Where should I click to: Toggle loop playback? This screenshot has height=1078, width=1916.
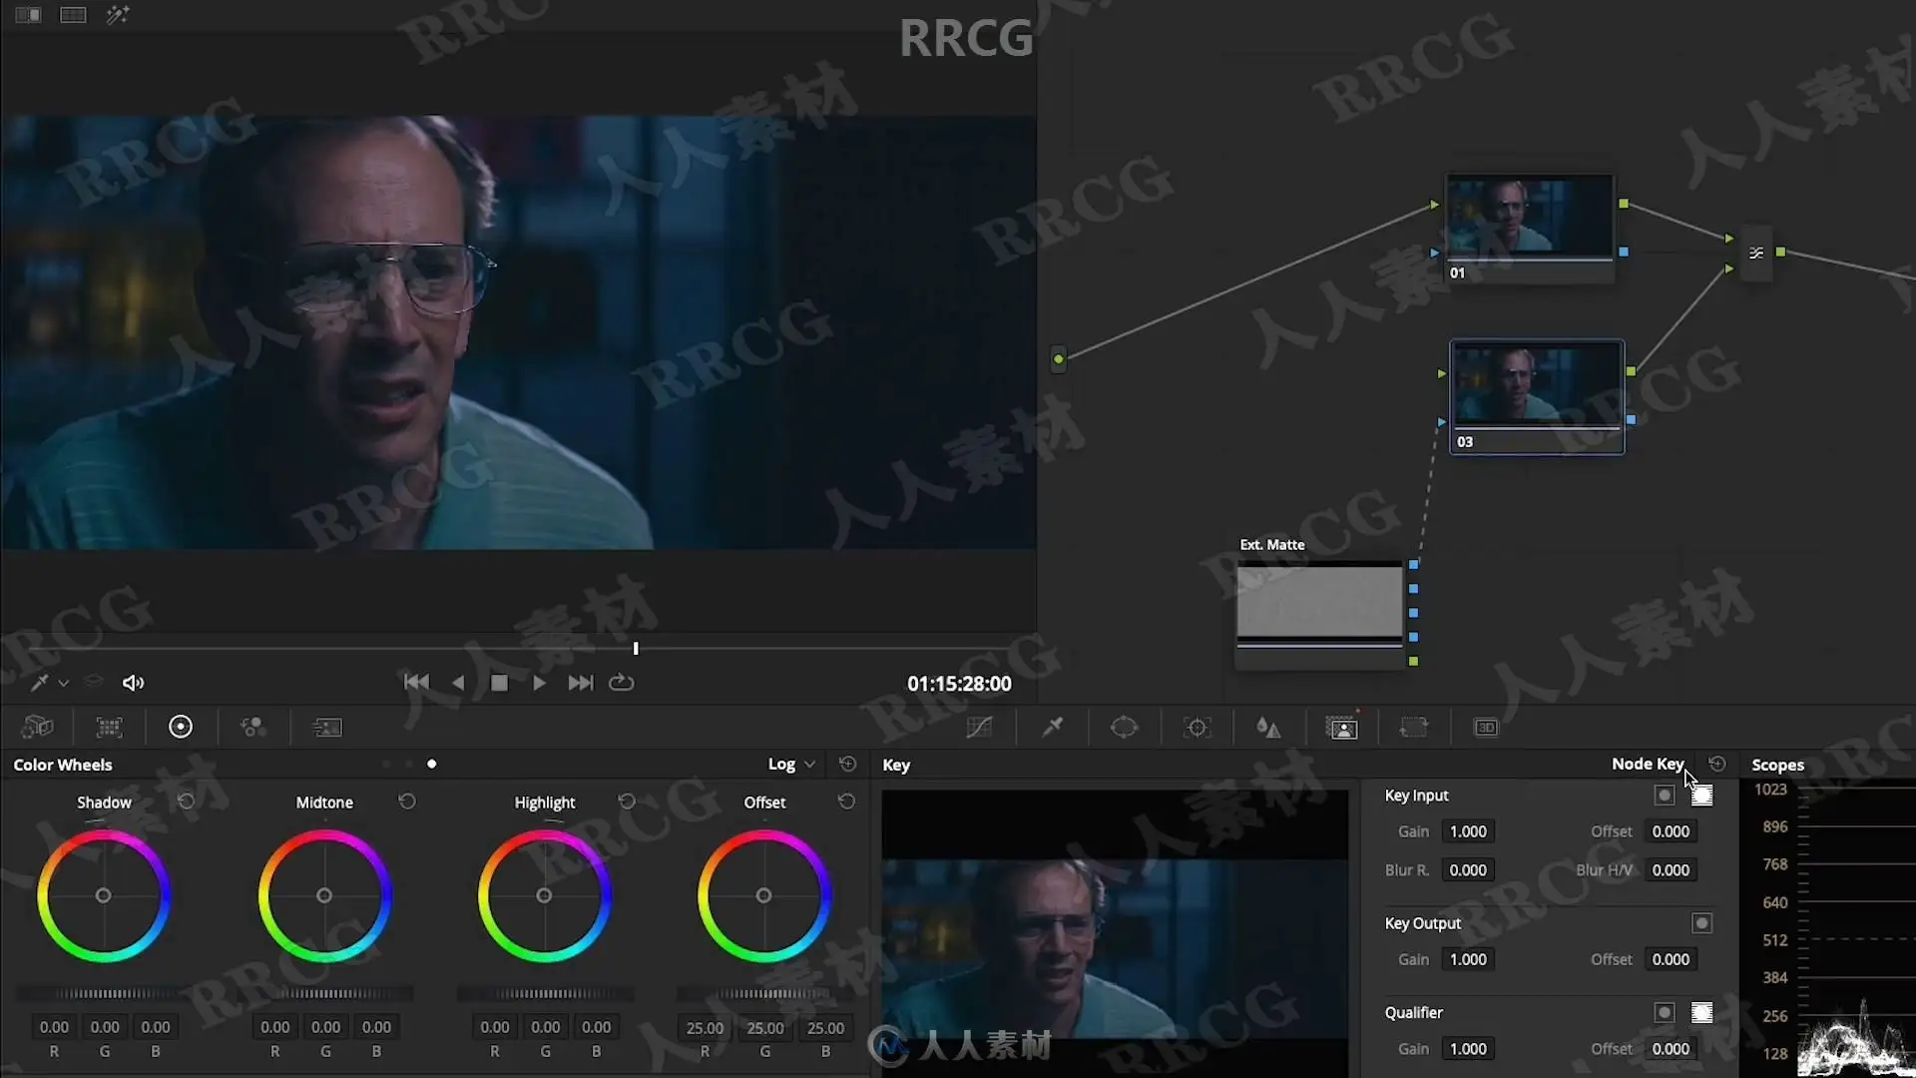(621, 683)
